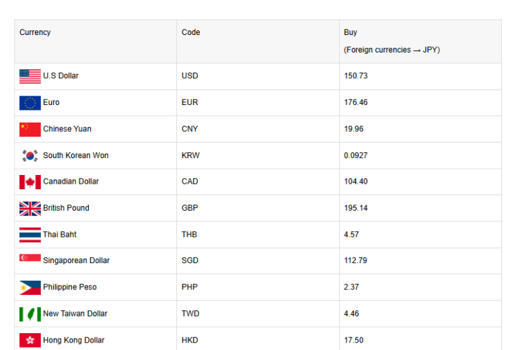Click the Euro buy rate 176.46
Image resolution: width=518 pixels, height=350 pixels.
pos(356,102)
